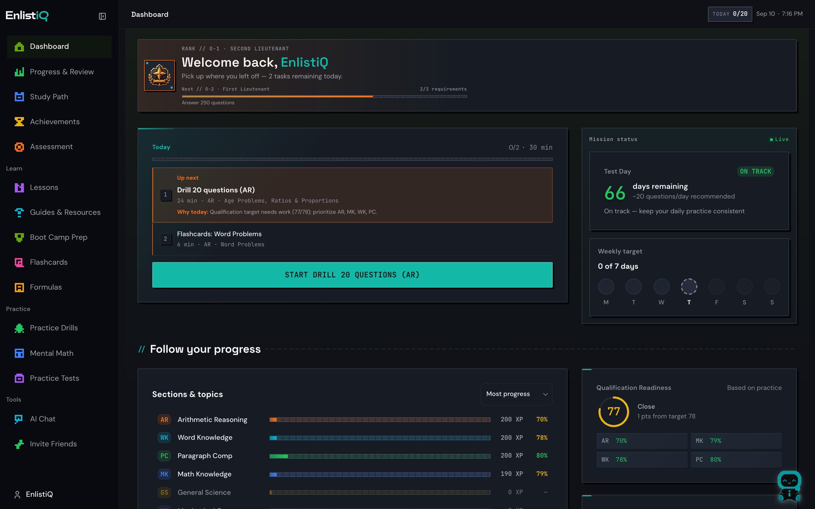Click the Arithmetic Reasoning XP progress bar

[x=380, y=419]
